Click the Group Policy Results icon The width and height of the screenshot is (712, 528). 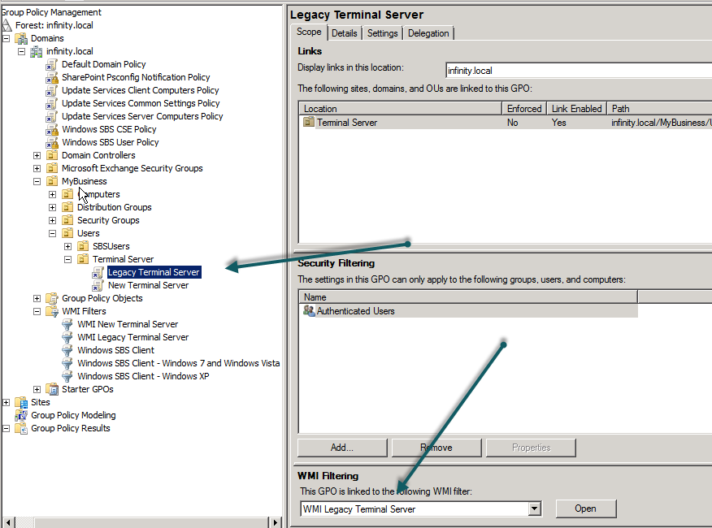point(21,428)
